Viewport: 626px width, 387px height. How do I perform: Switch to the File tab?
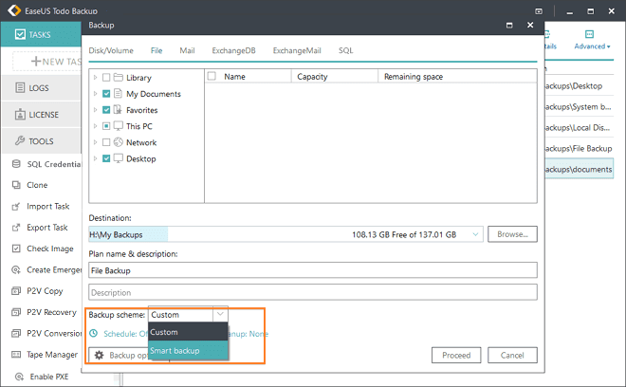[x=156, y=50]
